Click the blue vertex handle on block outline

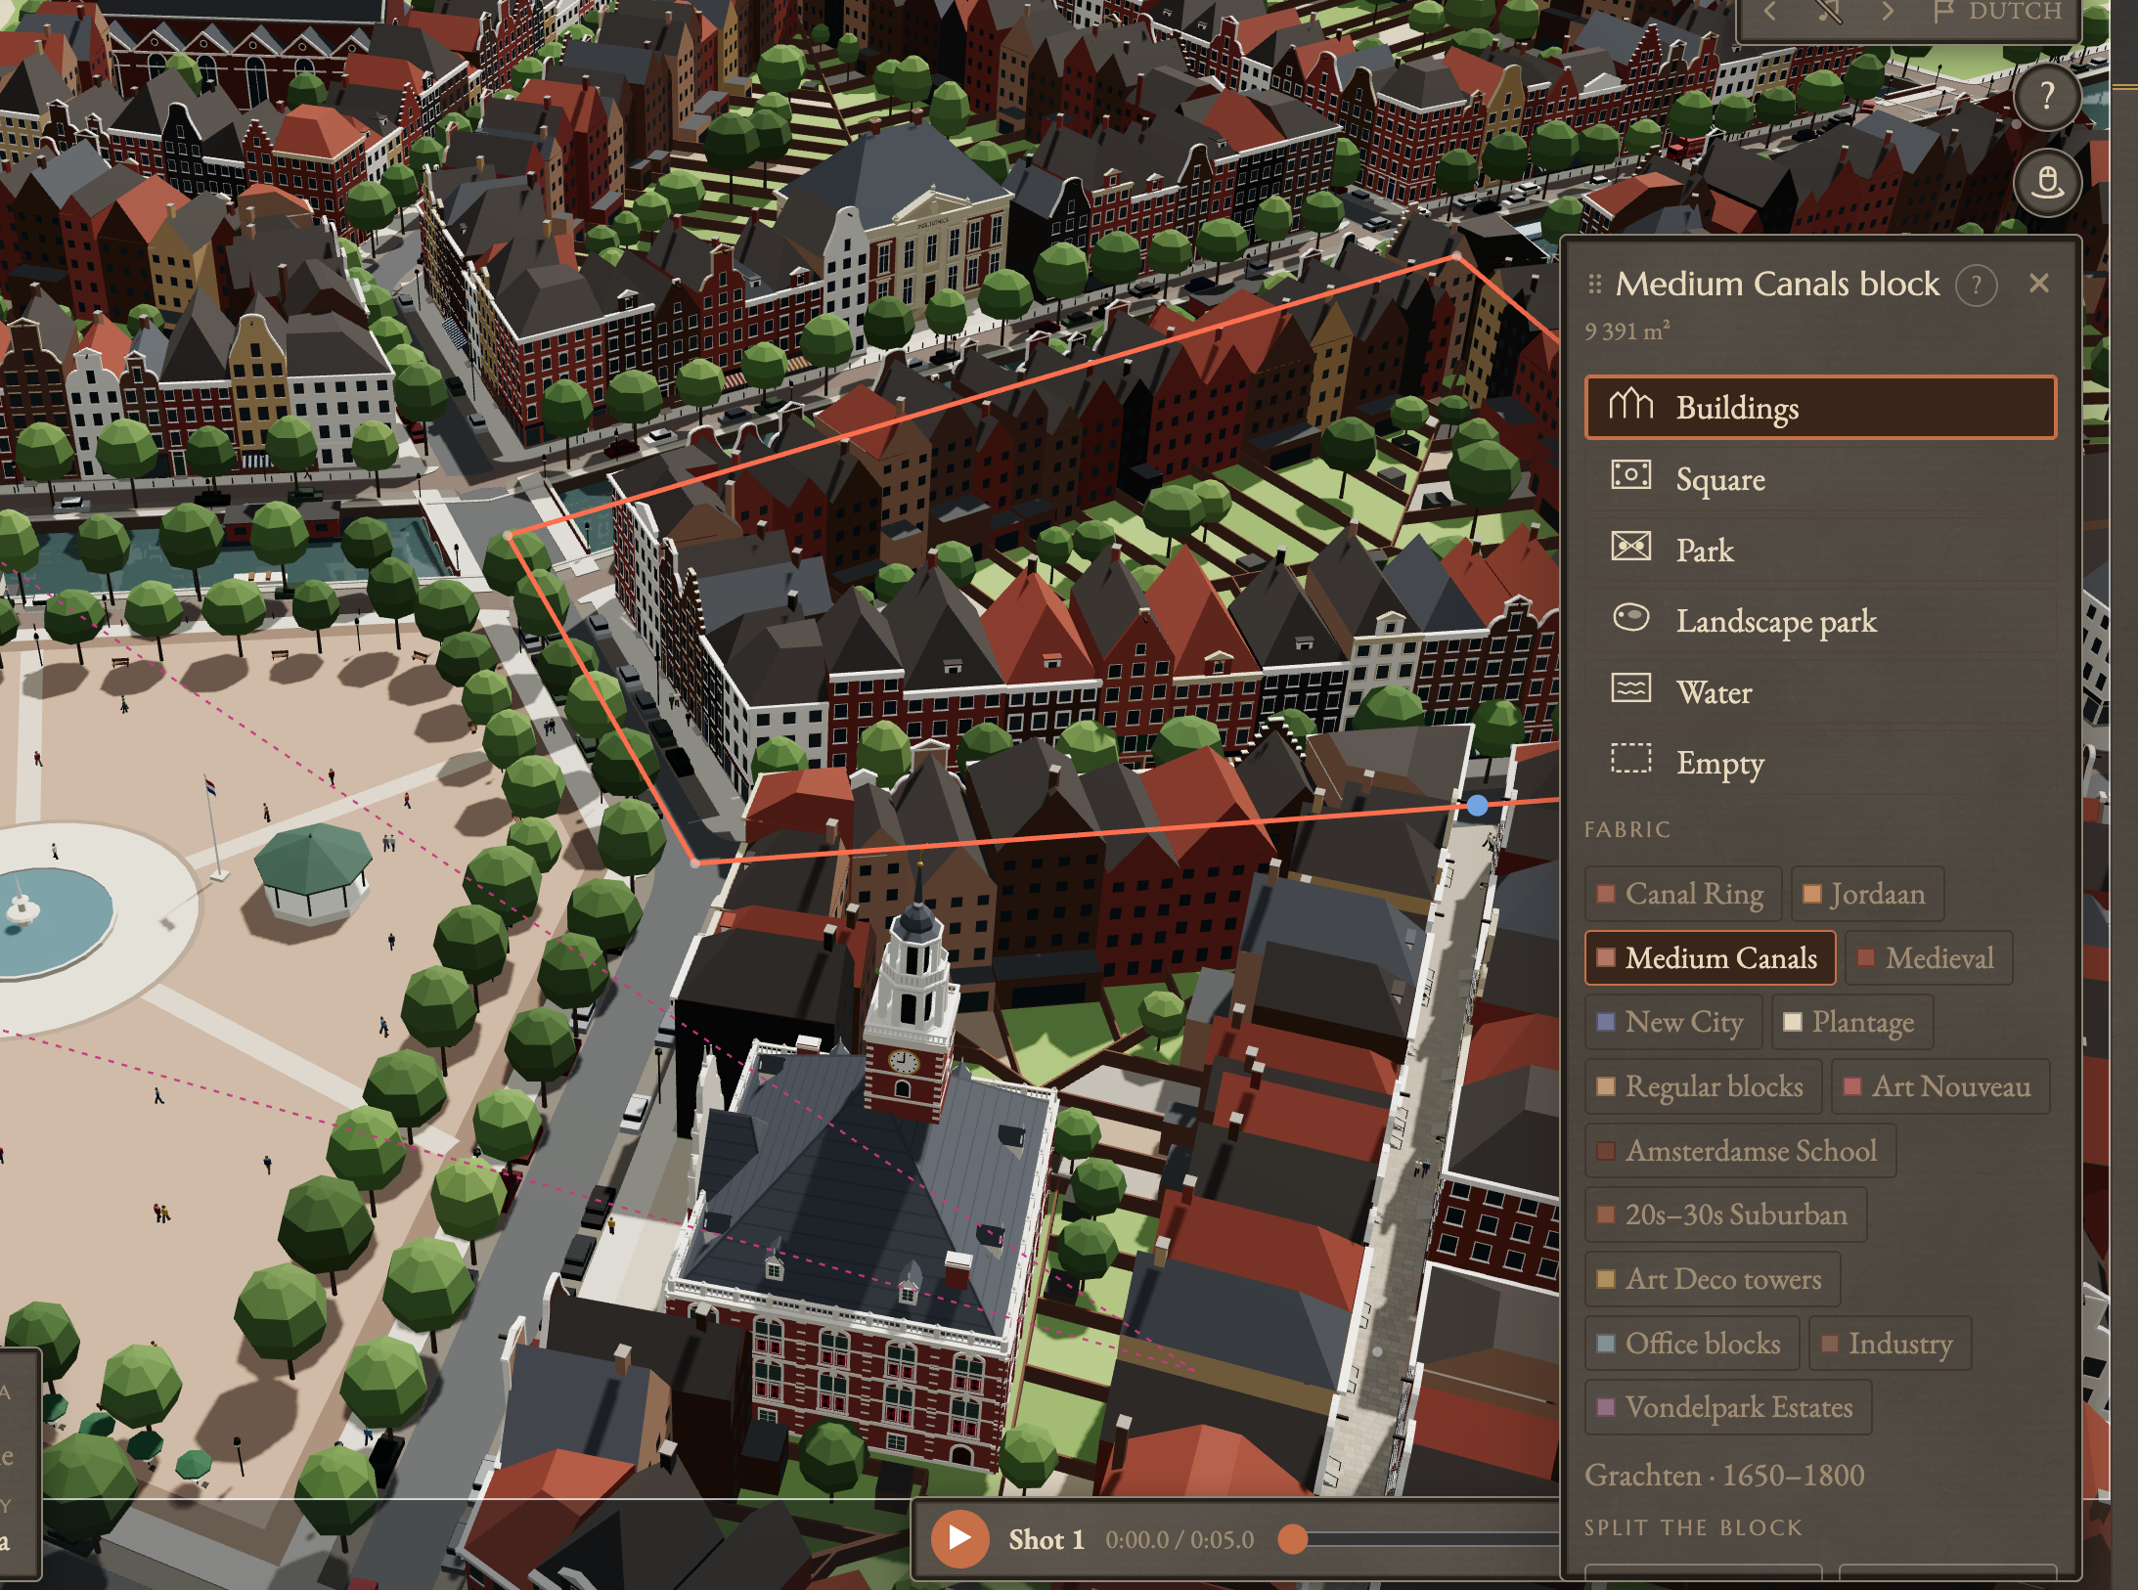click(x=1477, y=806)
